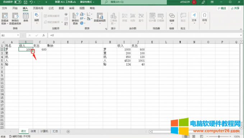Switch to Page Layout view button
Image resolution: width=244 pixels, height=138 pixels.
pos(194,136)
